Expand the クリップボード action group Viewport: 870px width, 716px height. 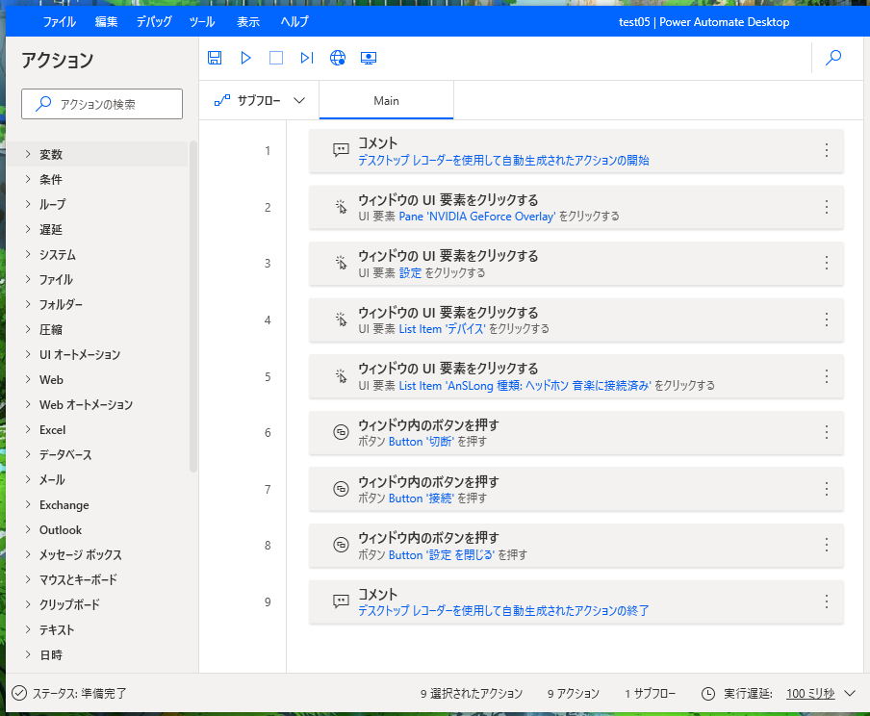pos(28,604)
